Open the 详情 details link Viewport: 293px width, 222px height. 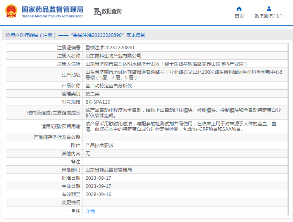coord(90,212)
